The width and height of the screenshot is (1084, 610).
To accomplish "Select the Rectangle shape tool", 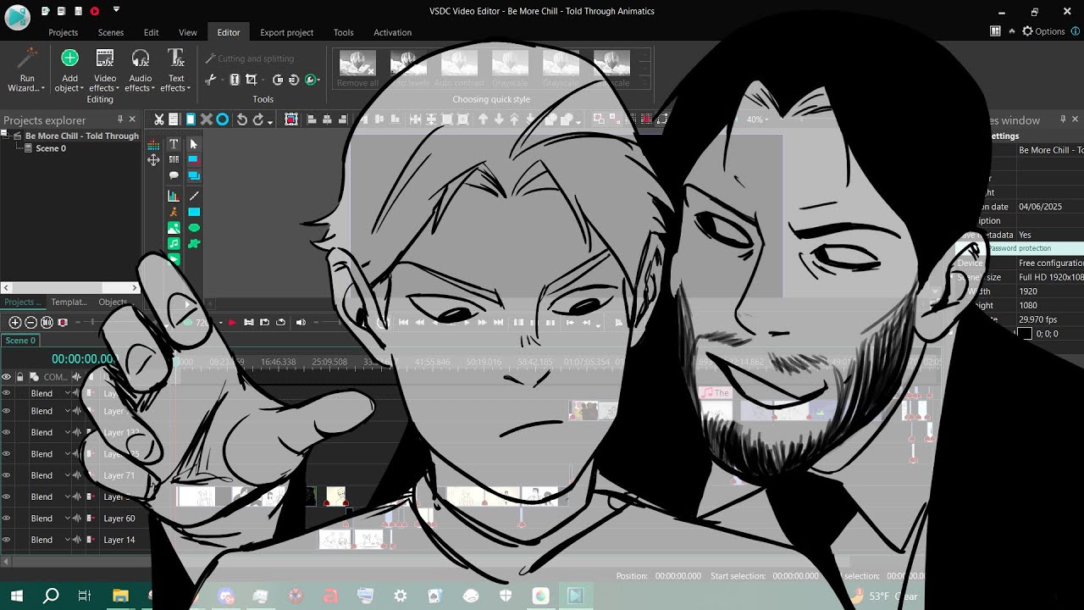I will [x=194, y=212].
